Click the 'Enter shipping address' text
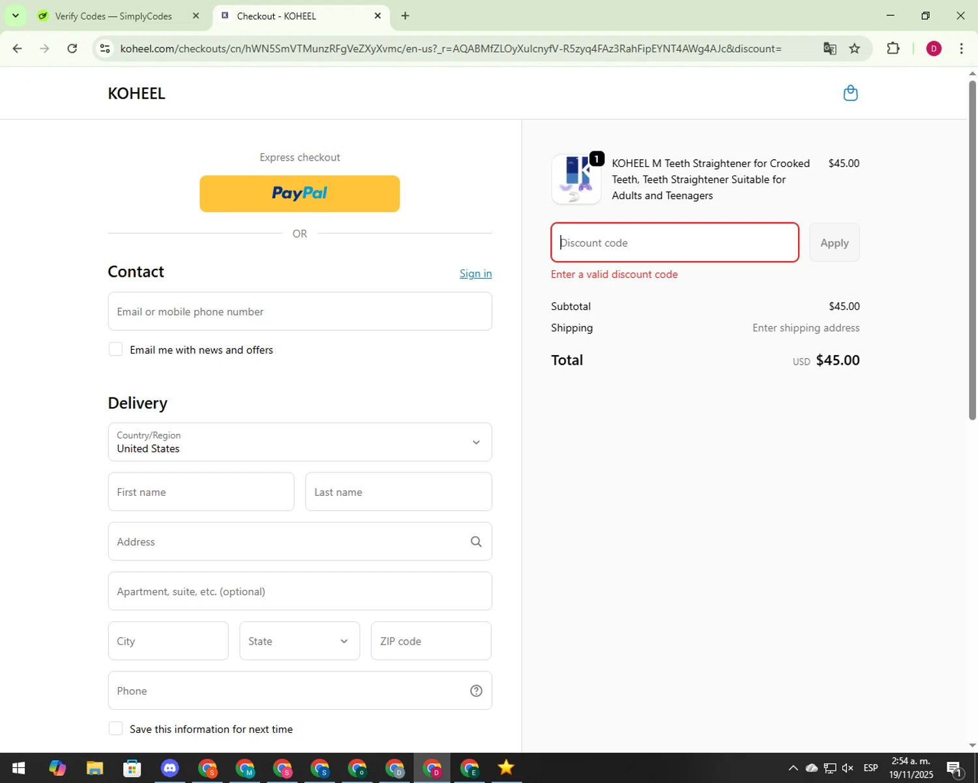 806,328
